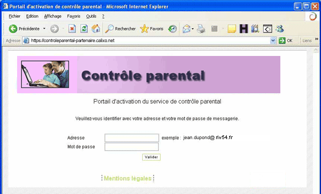The height and width of the screenshot is (194, 321).
Task: Click the bold H toolbar icon
Action: [243, 29]
